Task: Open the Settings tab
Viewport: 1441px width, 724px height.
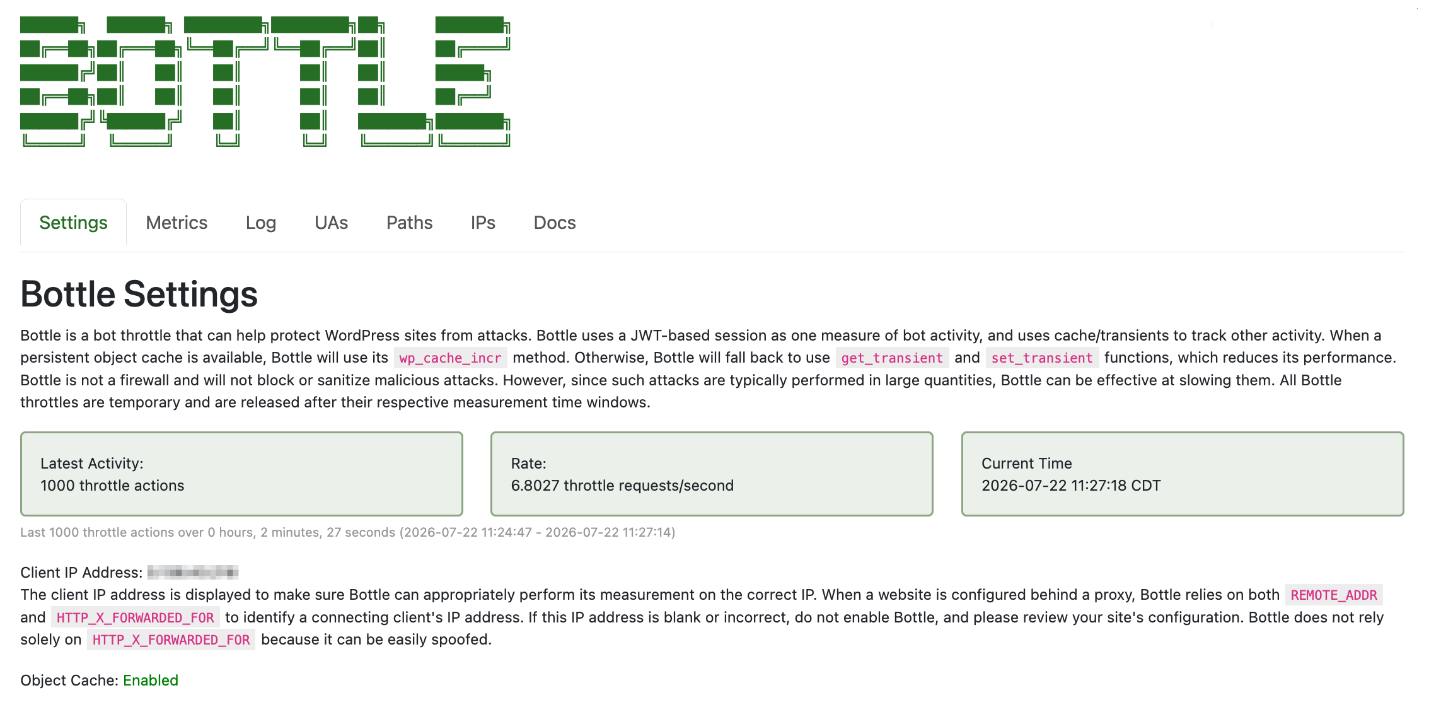Action: 73,223
